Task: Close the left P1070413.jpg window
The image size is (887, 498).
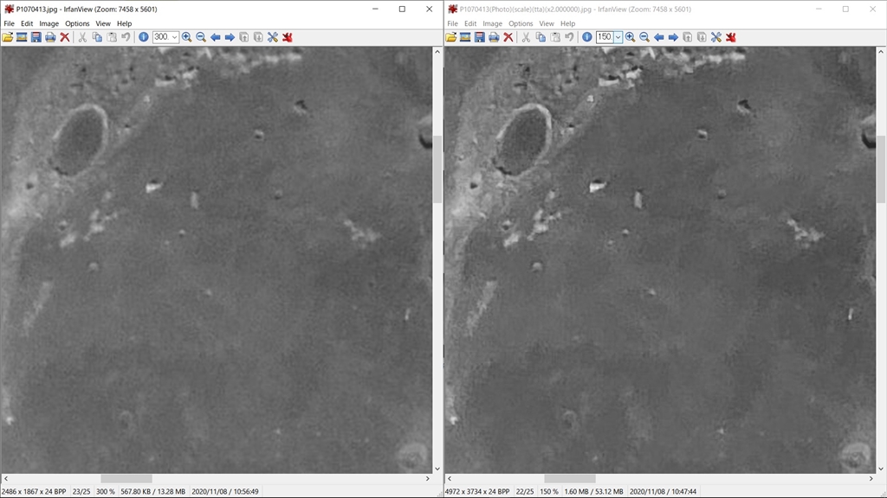Action: (430, 9)
